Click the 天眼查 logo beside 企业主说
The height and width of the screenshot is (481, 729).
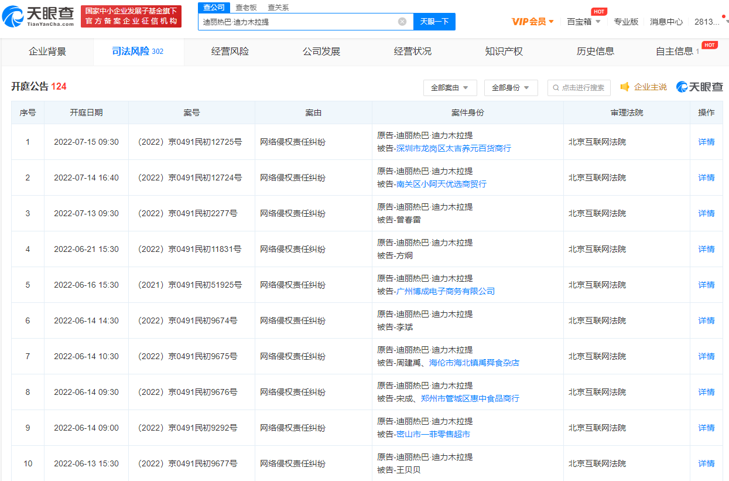pos(700,87)
